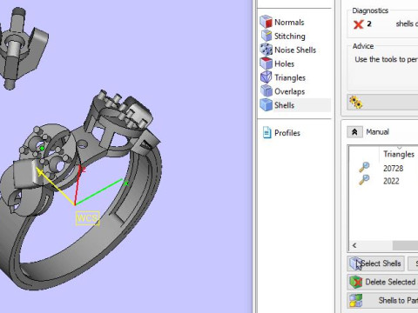
Task: Open Noise Shells repair option
Action: 288,50
